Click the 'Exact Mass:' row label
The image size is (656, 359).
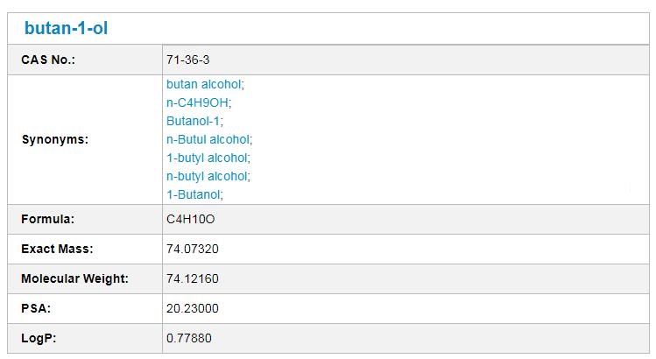(57, 249)
